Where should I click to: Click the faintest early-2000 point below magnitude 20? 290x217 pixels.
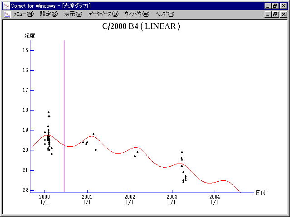coord(52,154)
